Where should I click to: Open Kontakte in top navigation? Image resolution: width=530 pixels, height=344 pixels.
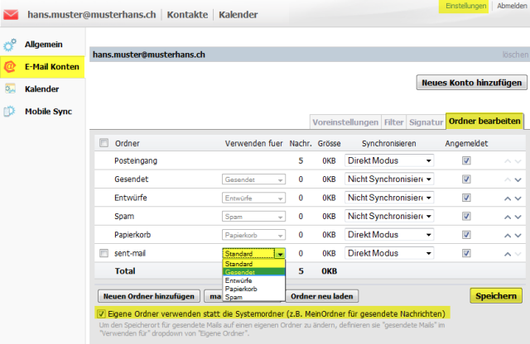(187, 15)
